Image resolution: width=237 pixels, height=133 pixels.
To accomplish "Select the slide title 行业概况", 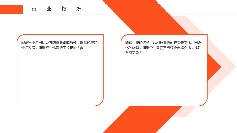I will coord(57,9).
